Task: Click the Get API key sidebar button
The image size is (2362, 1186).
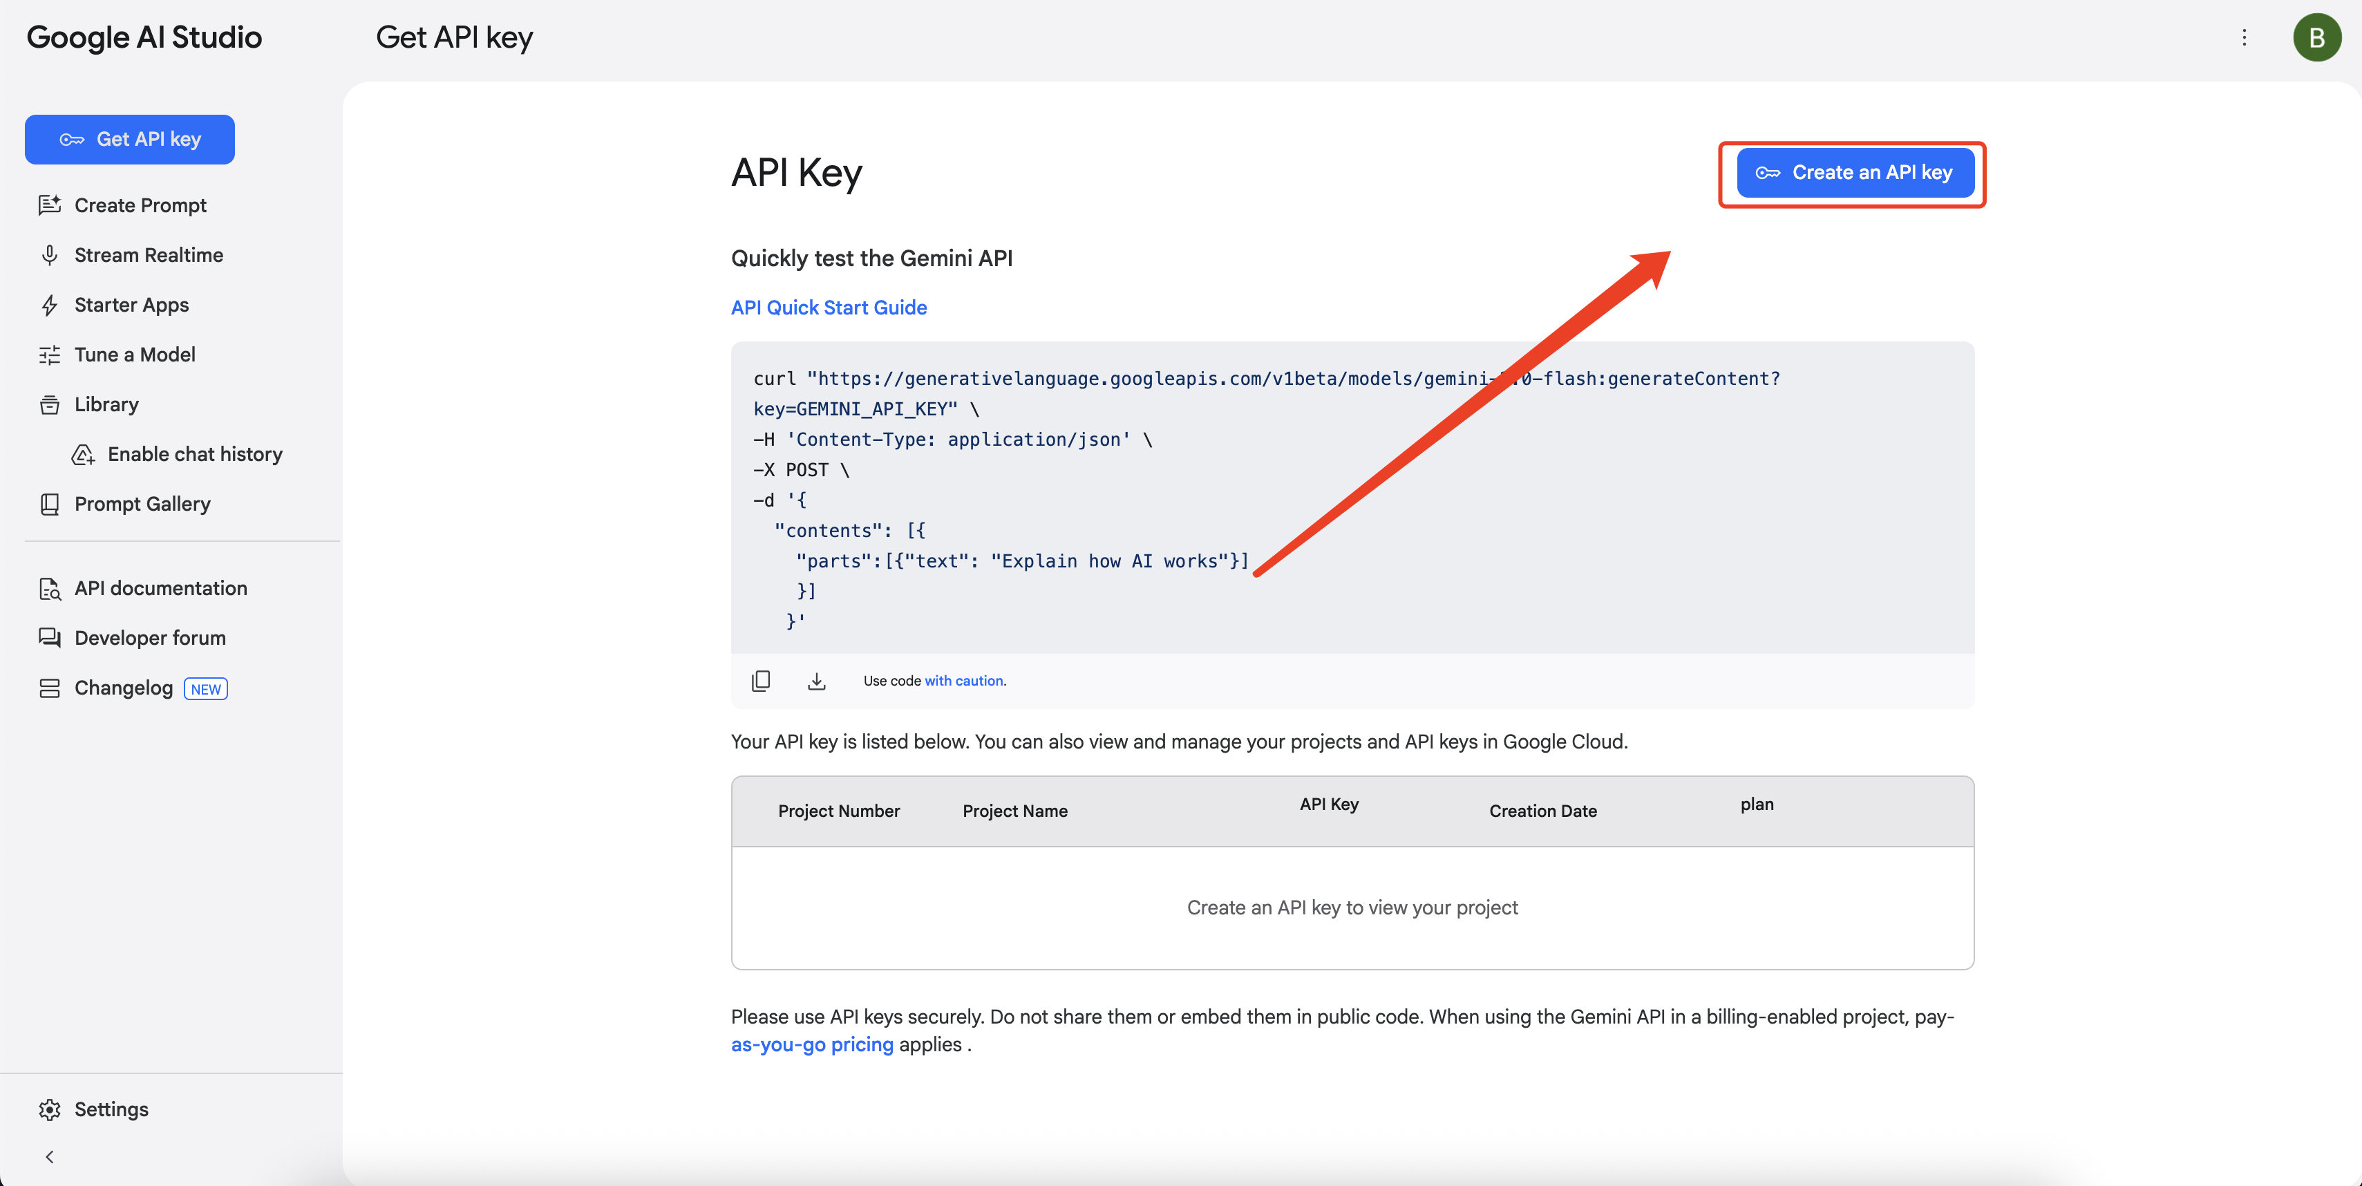Action: tap(129, 140)
